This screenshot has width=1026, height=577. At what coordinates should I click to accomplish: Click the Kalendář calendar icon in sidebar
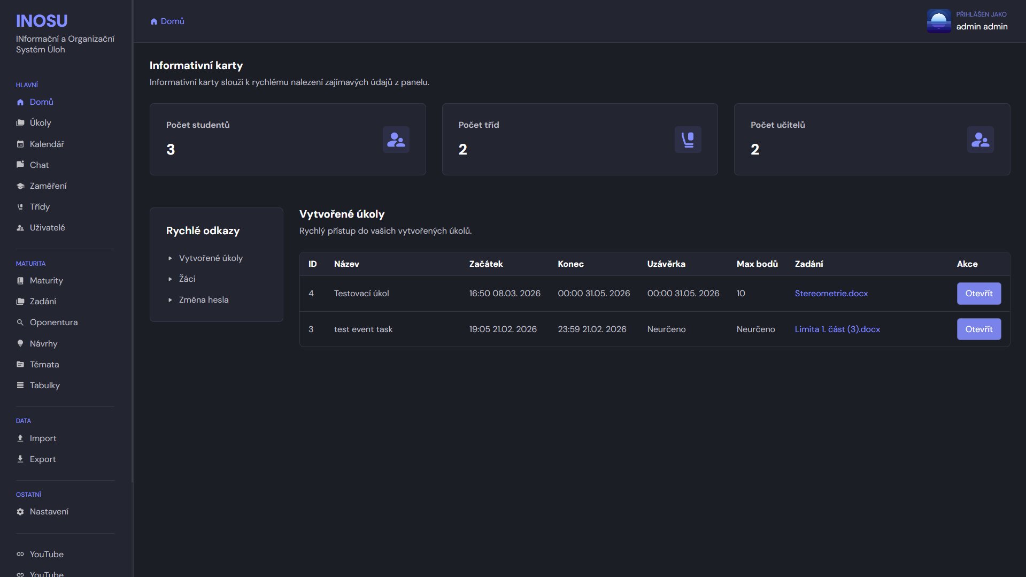20,144
